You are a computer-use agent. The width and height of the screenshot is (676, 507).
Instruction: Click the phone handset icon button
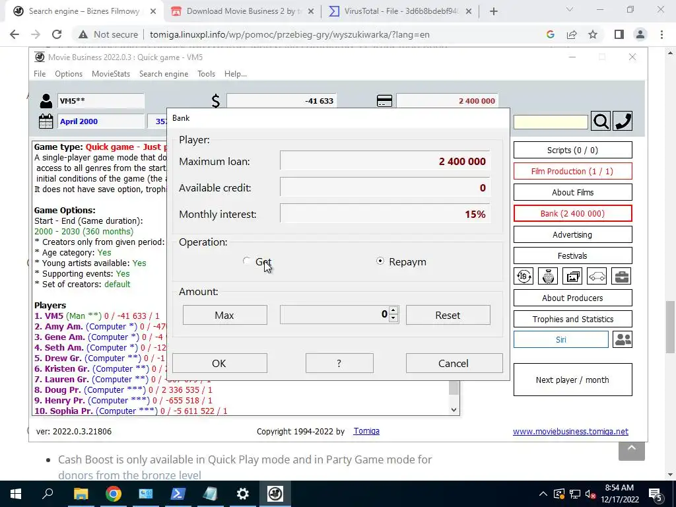622,121
